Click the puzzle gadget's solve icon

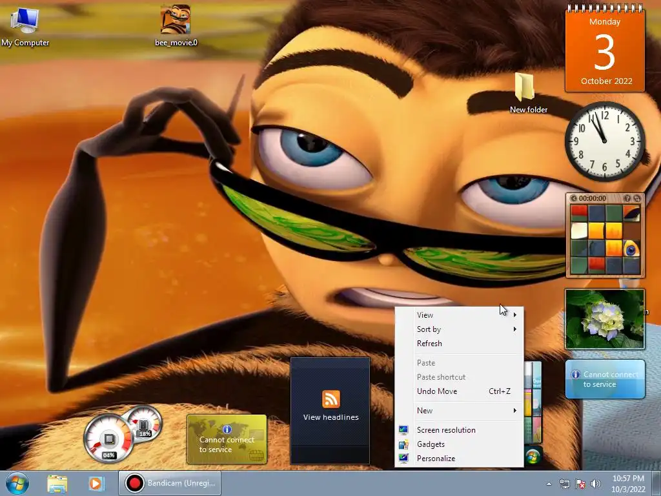637,198
